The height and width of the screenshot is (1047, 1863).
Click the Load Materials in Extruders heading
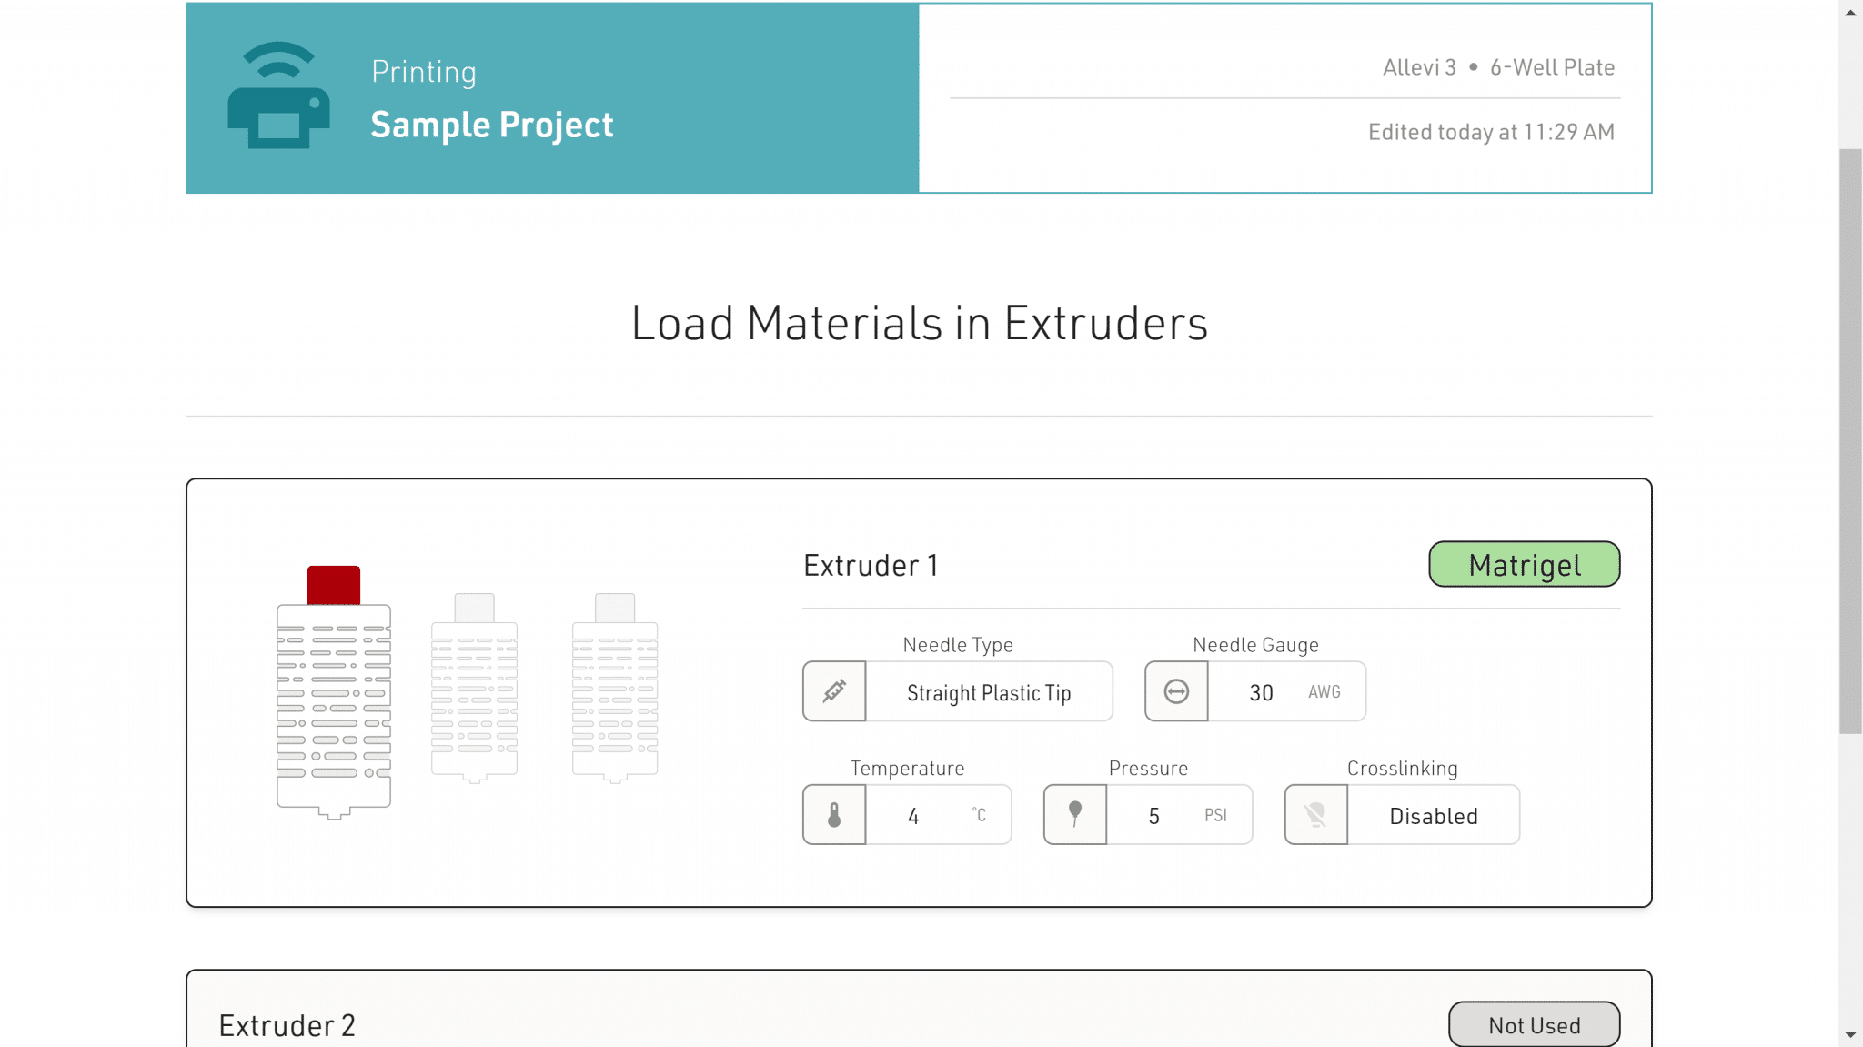(920, 323)
